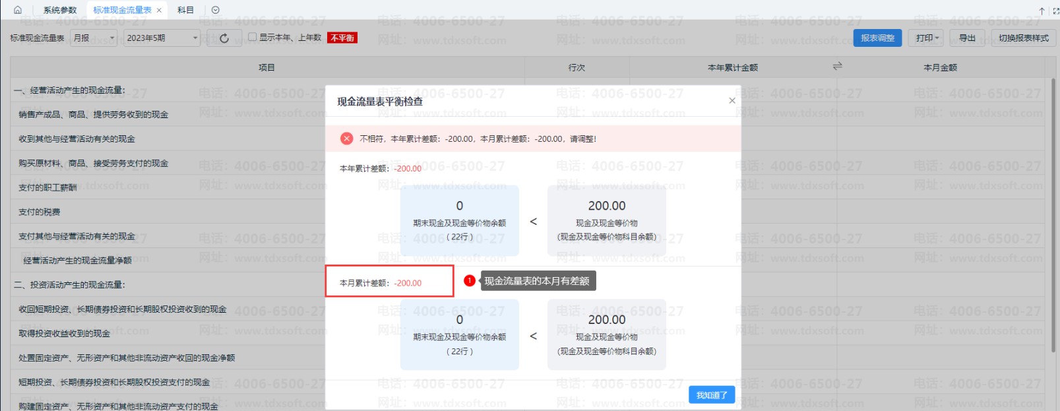This screenshot has width=1060, height=411.
Task: Click the red error icon in alert
Action: (x=346, y=139)
